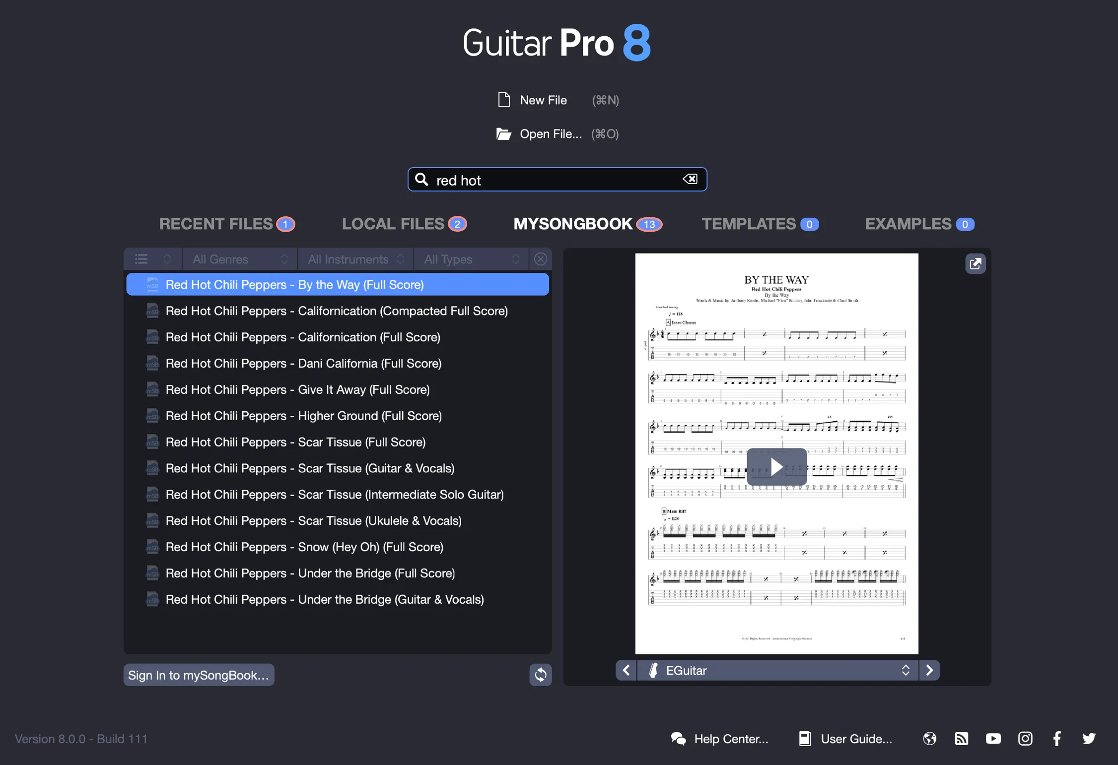The image size is (1118, 765).
Task: Switch to the Examples tab
Action: (x=919, y=224)
